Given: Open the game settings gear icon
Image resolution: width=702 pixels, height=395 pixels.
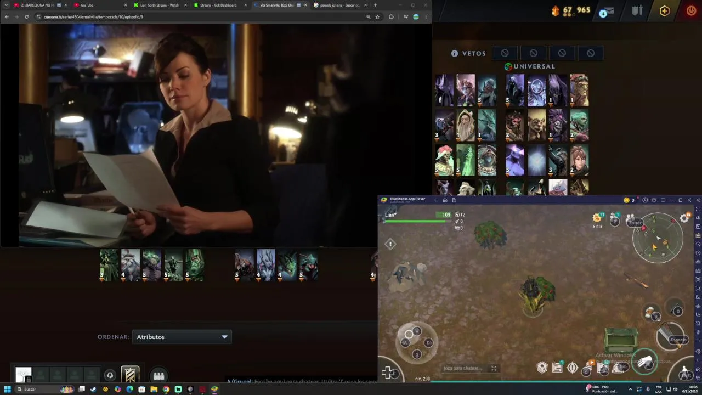Looking at the screenshot, I should (x=684, y=218).
